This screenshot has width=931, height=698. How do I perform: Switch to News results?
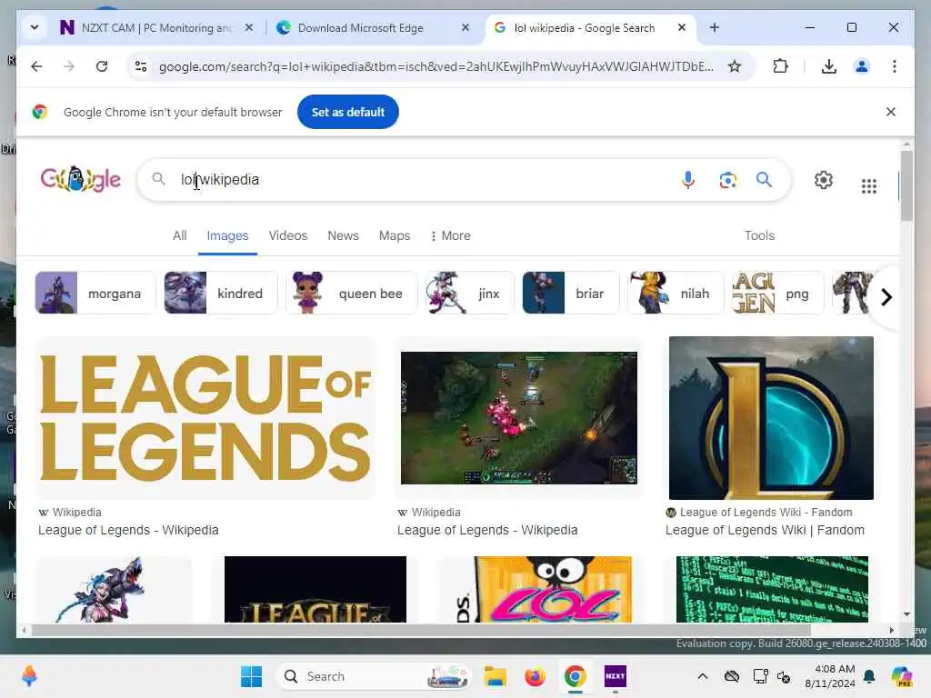(343, 235)
